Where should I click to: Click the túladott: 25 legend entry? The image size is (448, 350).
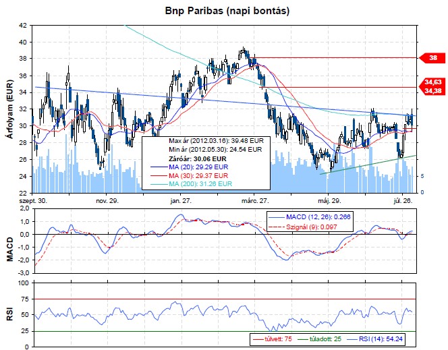pos(319,339)
